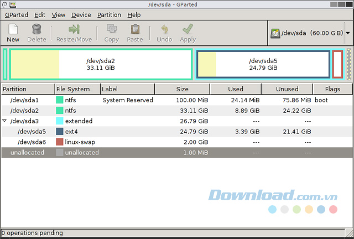
Task: Click the Label column header
Action: (x=128, y=89)
